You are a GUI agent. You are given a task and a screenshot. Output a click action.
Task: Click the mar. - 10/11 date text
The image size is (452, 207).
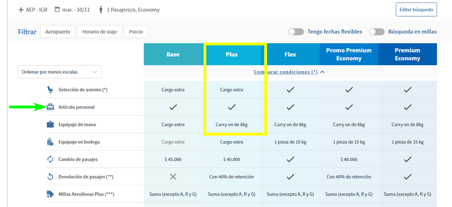point(76,10)
